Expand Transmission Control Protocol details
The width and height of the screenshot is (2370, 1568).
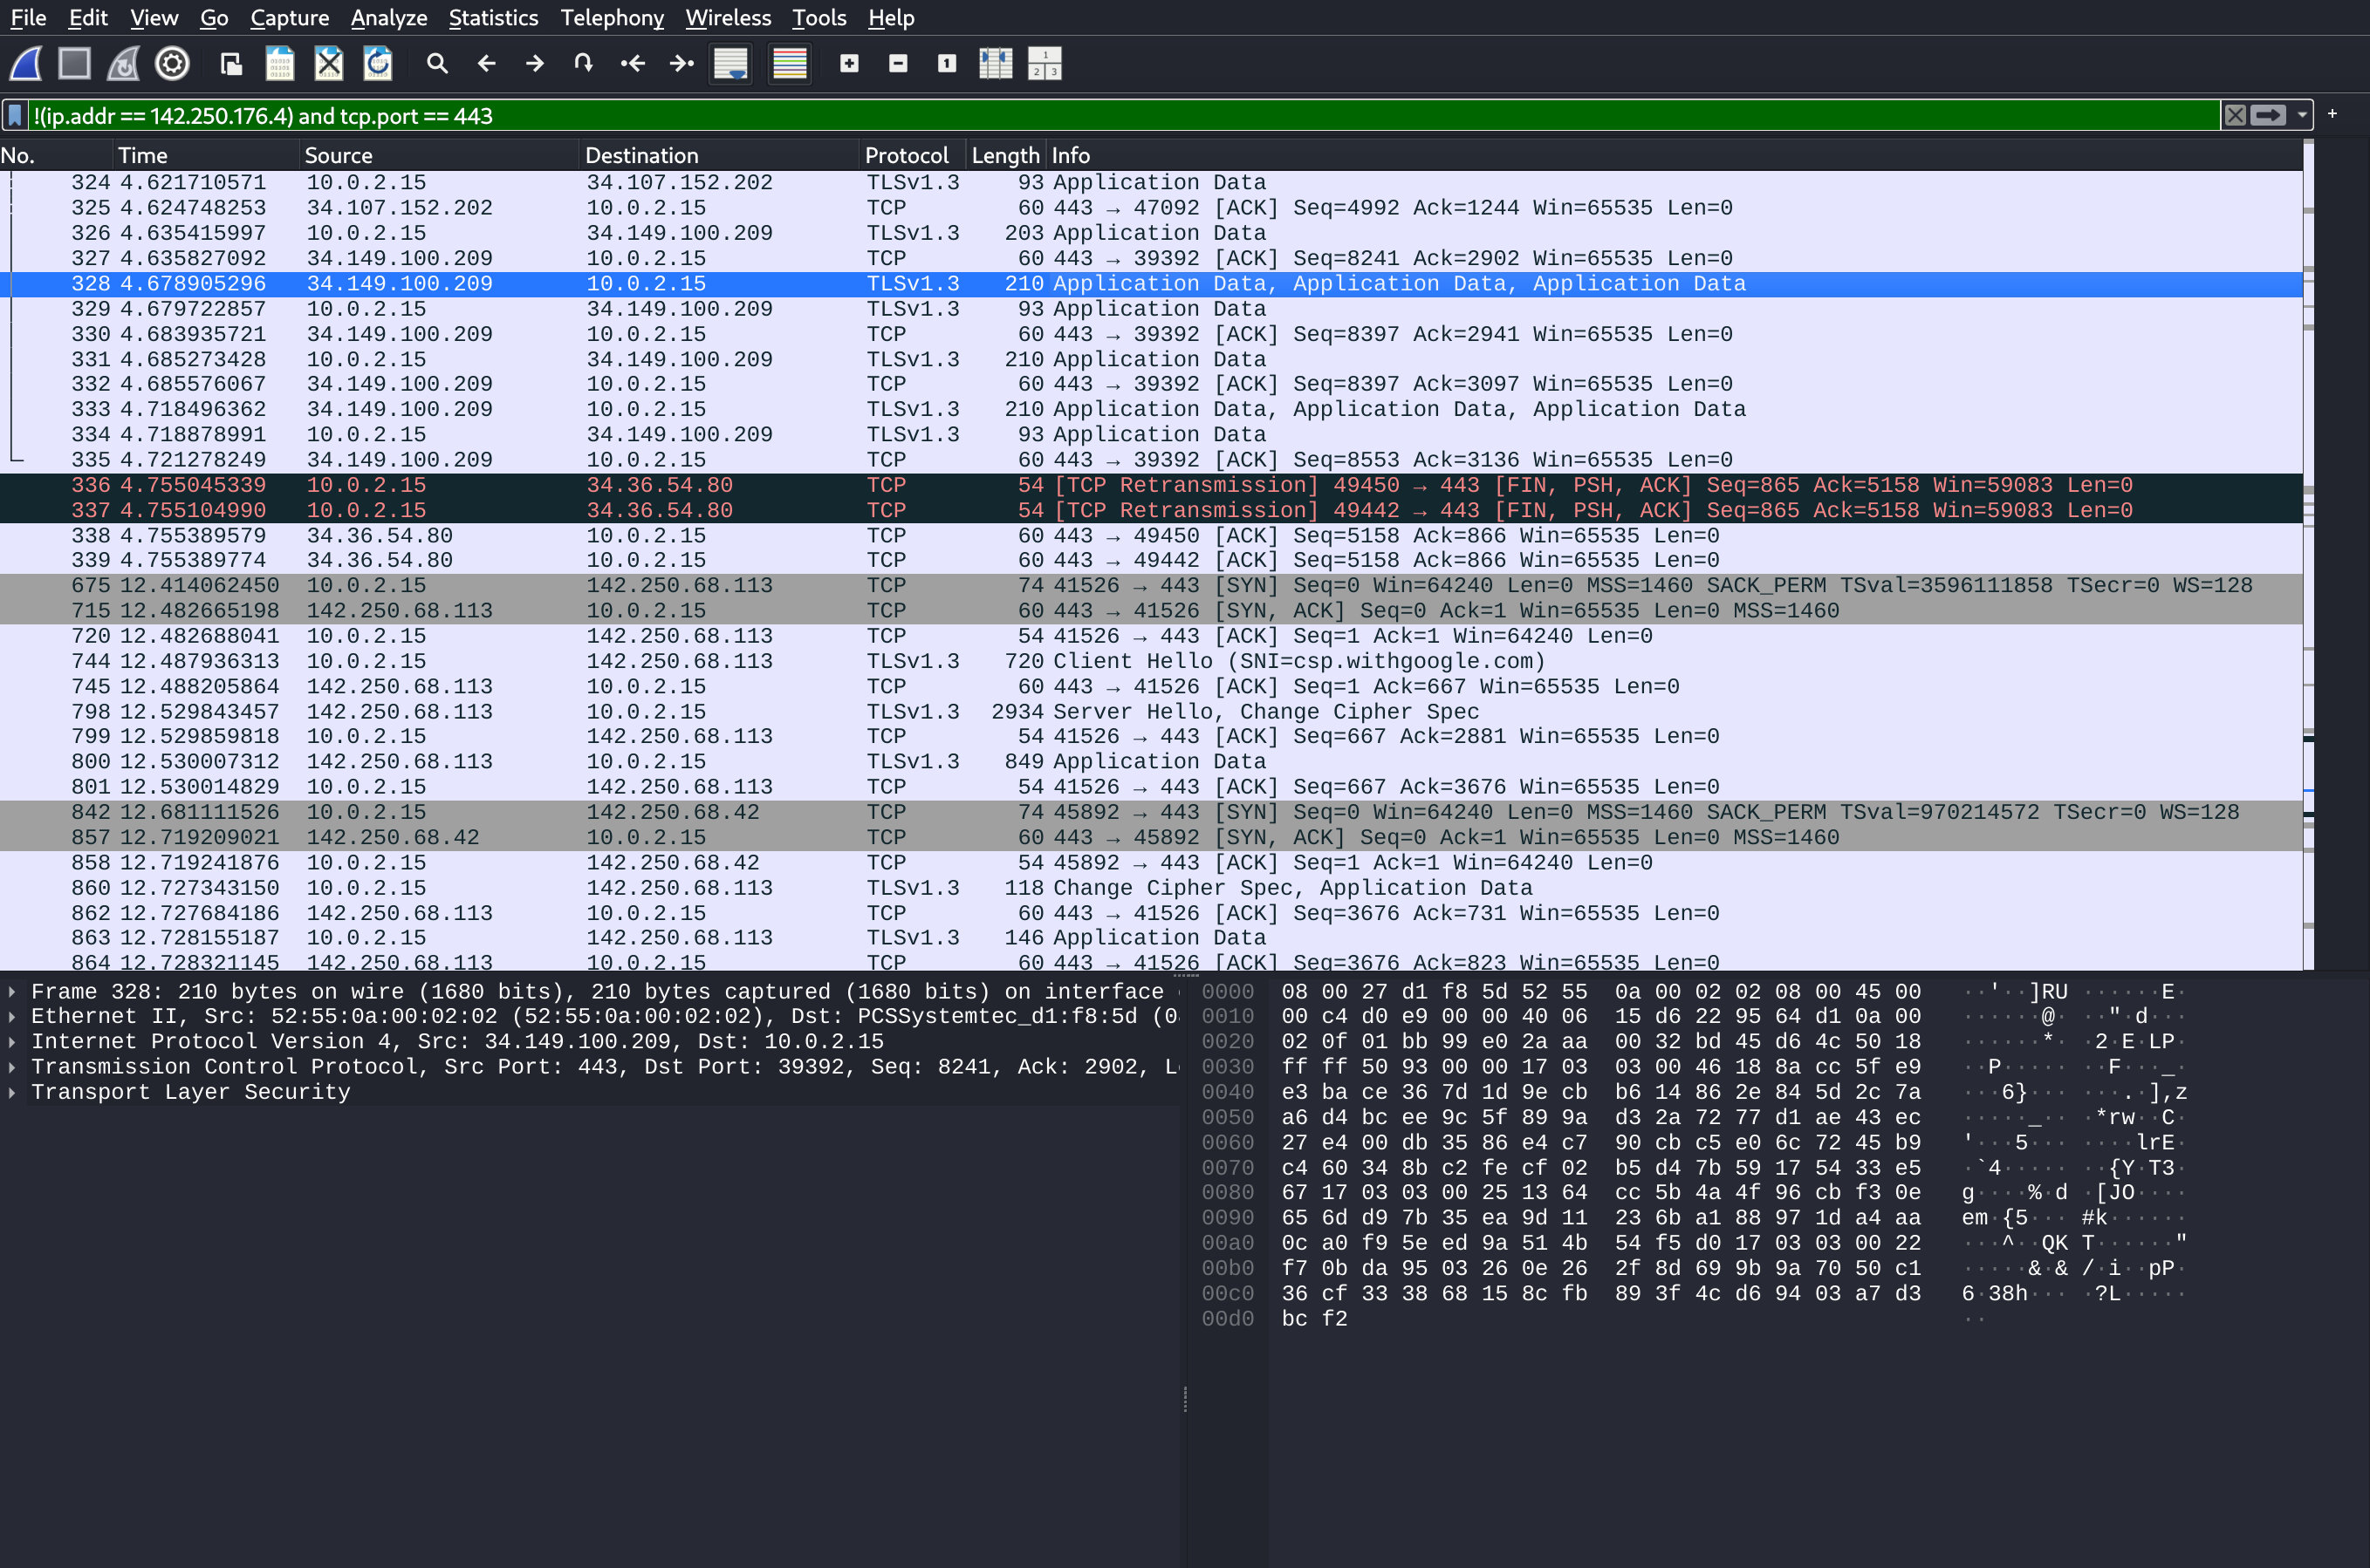coord(12,1067)
